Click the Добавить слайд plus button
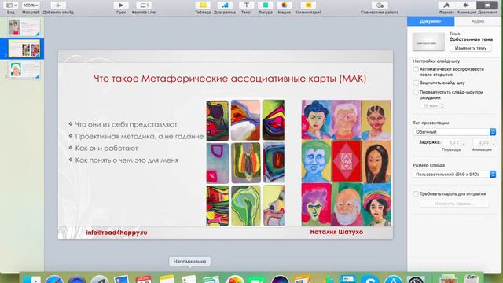 pos(58,6)
